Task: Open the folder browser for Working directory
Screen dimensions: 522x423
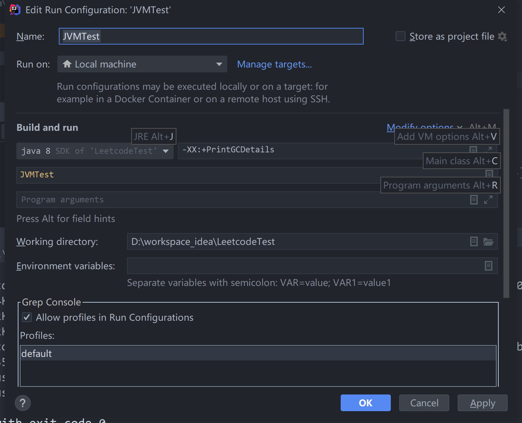Action: pos(488,242)
